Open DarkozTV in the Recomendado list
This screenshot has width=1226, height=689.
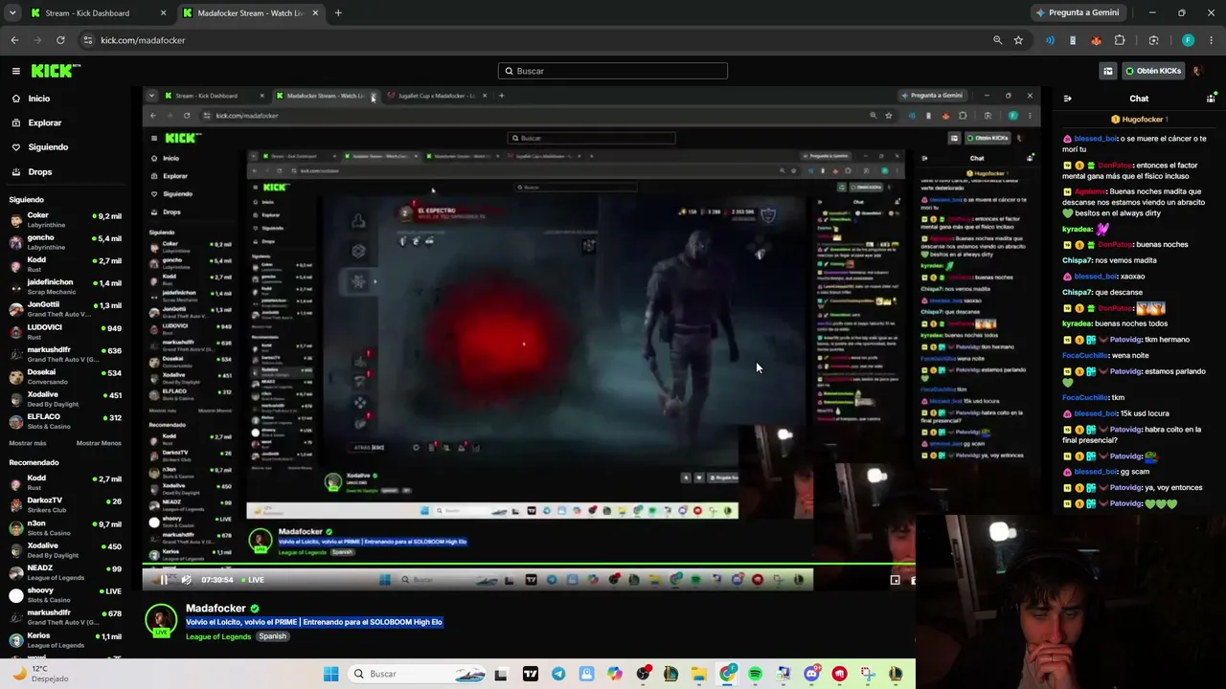tap(65, 504)
